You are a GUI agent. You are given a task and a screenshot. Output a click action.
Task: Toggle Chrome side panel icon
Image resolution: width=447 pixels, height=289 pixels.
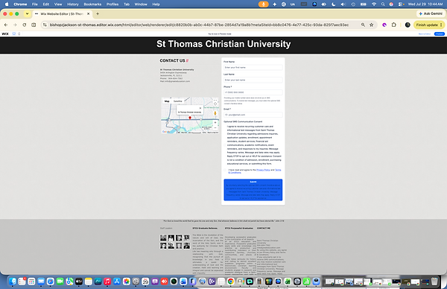tap(34, 25)
